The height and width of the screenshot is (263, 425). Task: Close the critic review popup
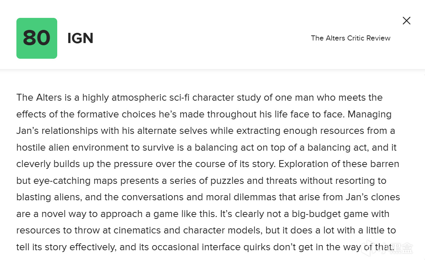click(406, 20)
